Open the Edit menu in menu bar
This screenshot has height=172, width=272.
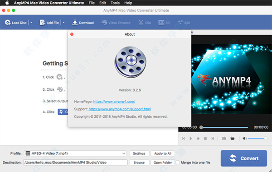(x=102, y=3)
